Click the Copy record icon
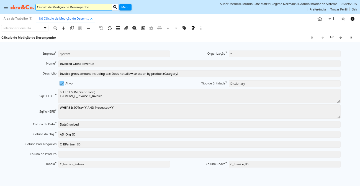This screenshot has height=186, width=360. pos(72,28)
